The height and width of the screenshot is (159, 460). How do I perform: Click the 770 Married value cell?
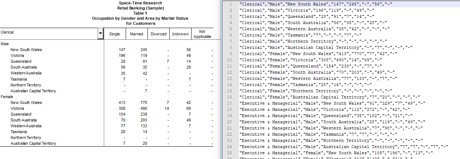coord(143,102)
